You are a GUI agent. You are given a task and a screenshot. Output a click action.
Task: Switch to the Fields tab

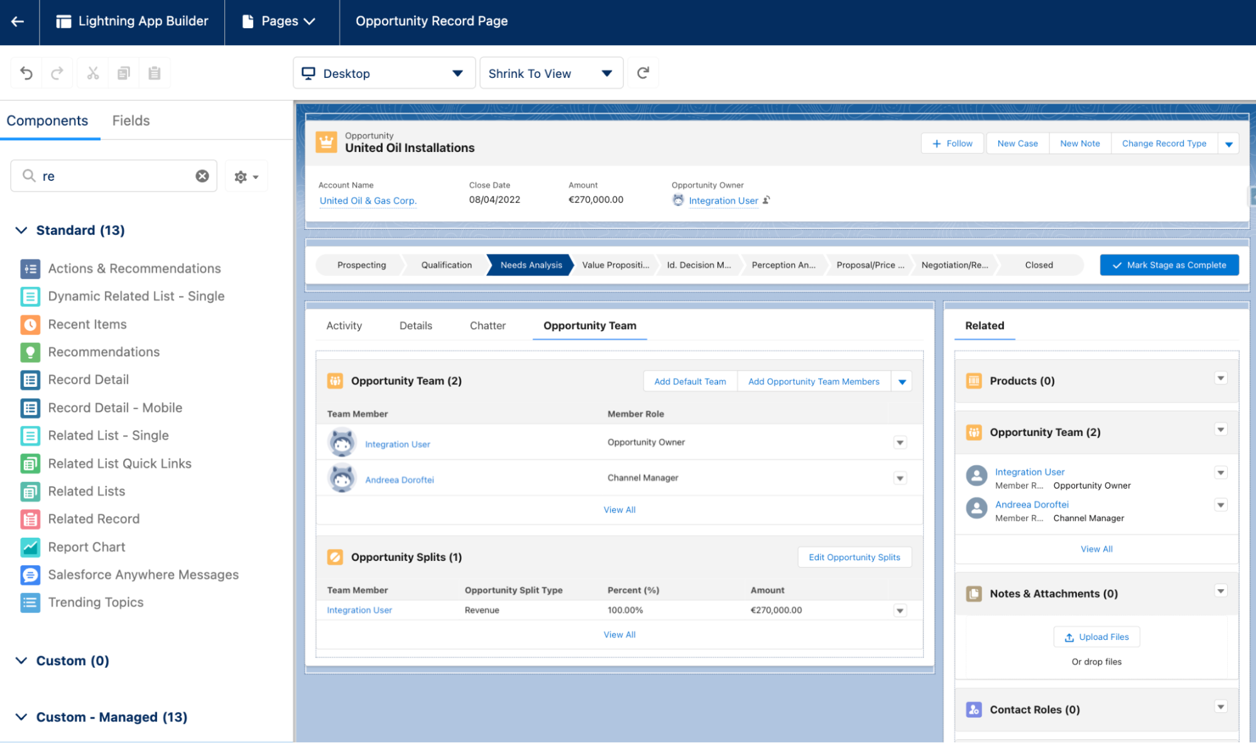point(131,121)
